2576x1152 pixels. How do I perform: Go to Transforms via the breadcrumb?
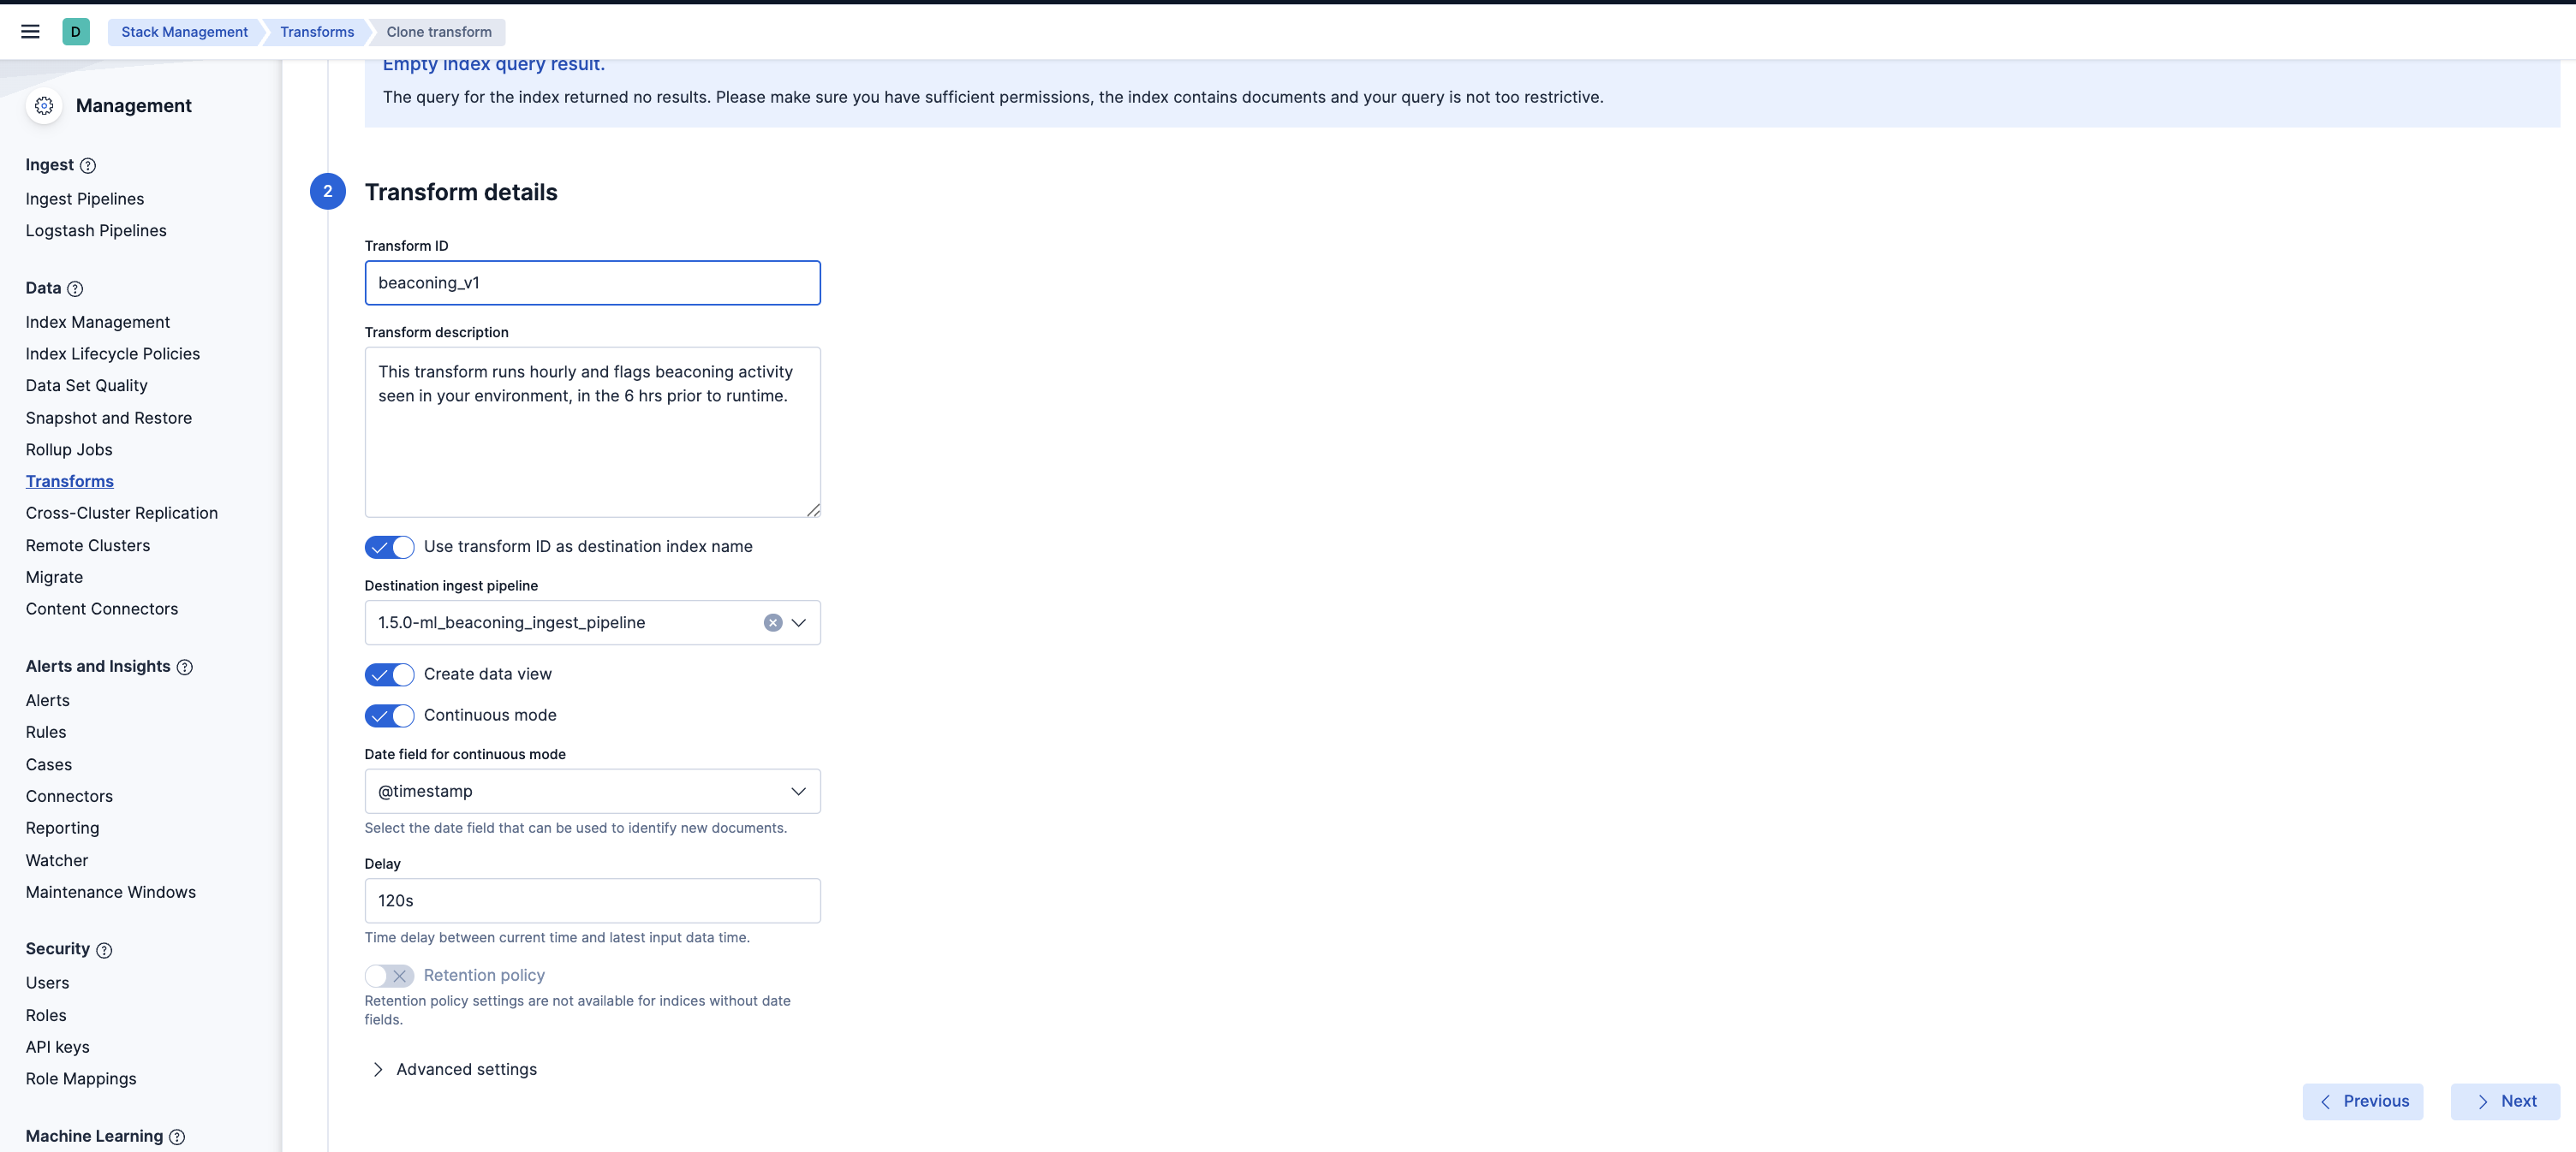click(x=317, y=32)
